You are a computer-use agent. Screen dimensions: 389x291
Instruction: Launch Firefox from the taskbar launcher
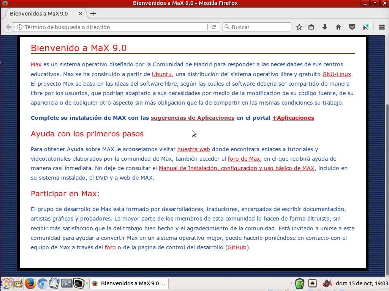click(x=30, y=283)
